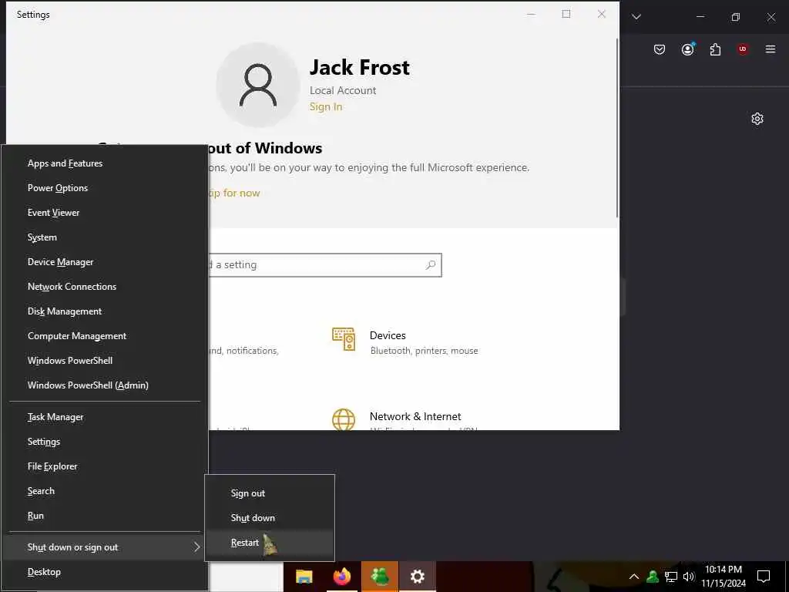Viewport: 789px width, 592px height.
Task: Choose Settings in the Win+X menu
Action: [x=105, y=442]
